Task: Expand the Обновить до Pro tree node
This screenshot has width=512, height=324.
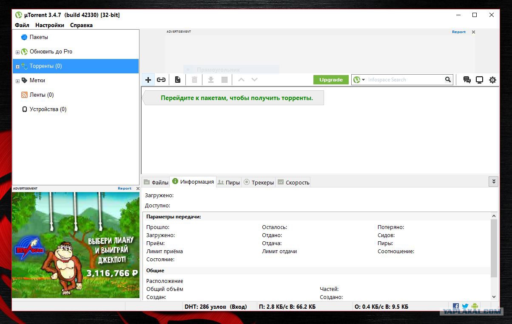Action: (17, 52)
